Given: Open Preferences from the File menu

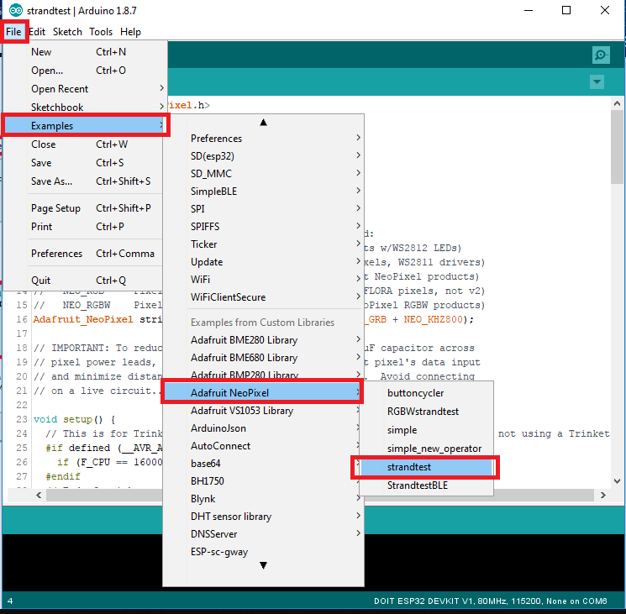Looking at the screenshot, I should (x=82, y=254).
